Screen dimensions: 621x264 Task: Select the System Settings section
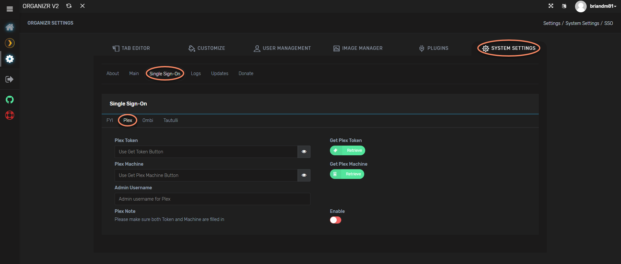coord(509,48)
